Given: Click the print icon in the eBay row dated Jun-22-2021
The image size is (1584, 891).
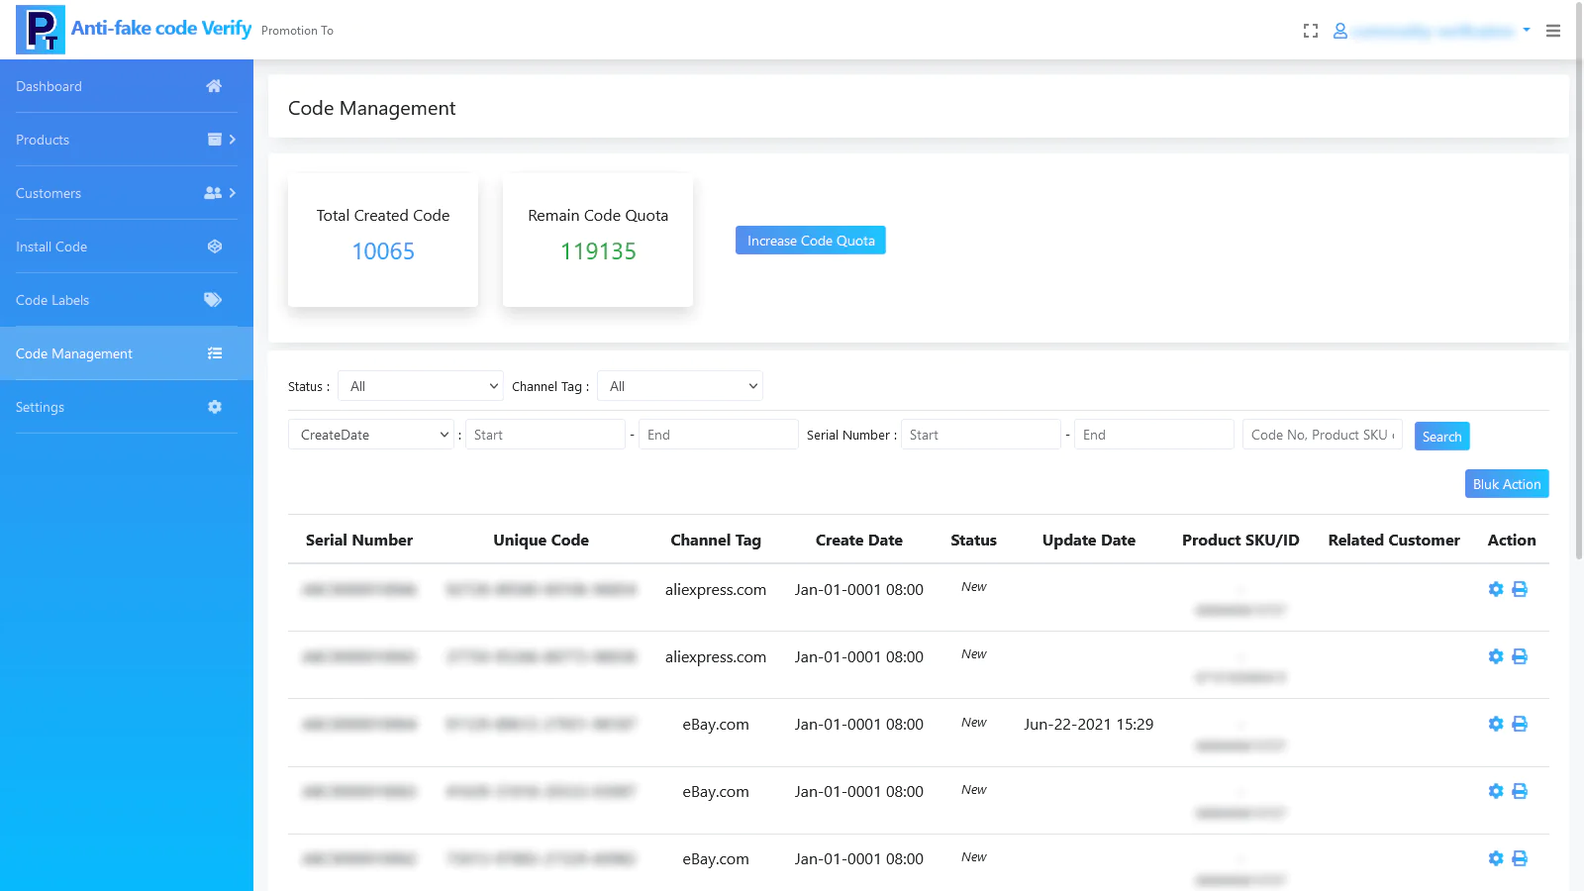Looking at the screenshot, I should pos(1520,724).
